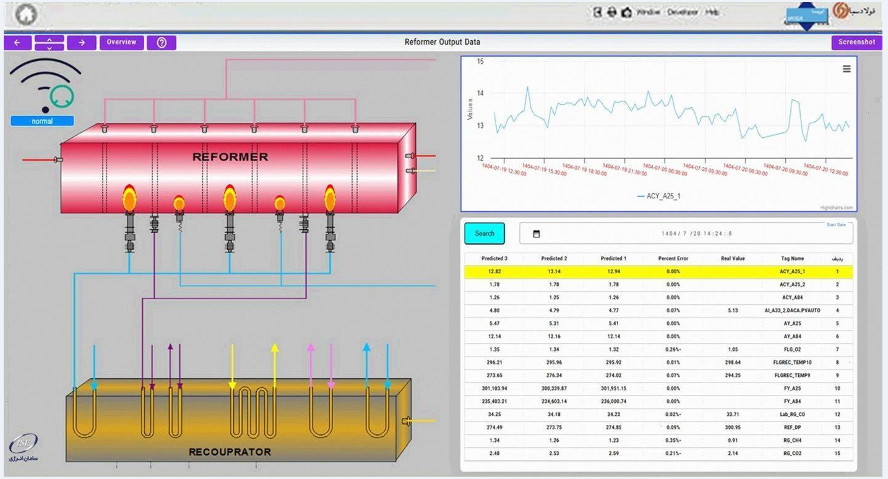Viewport: 888px width, 479px height.
Task: Click the Start Date input field
Action: [686, 234]
